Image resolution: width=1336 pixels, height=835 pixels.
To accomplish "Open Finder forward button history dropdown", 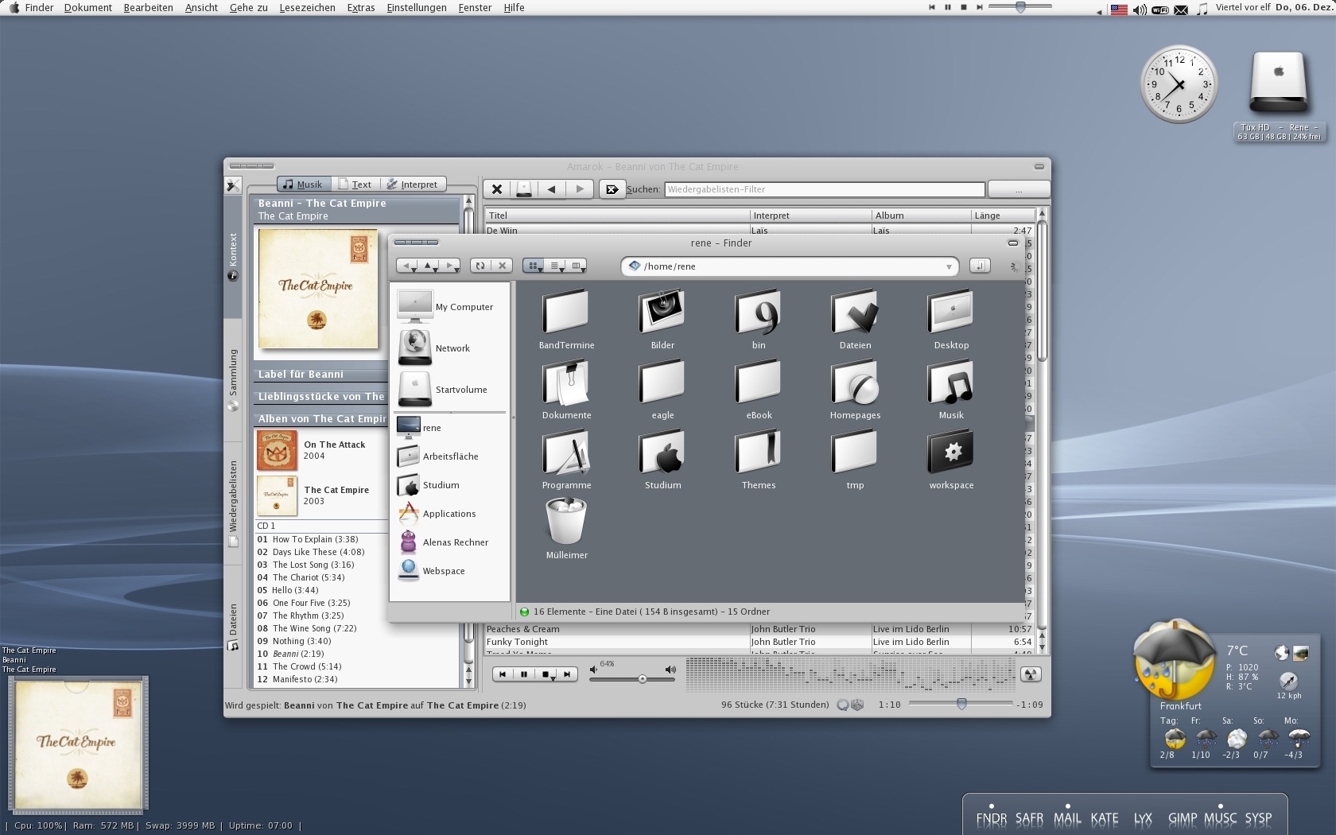I will point(456,270).
